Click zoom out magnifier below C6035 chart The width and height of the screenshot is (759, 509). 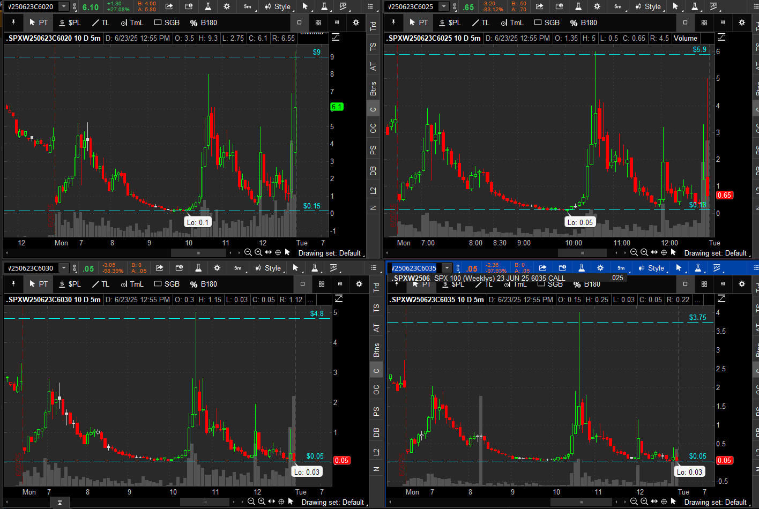pyautogui.click(x=634, y=501)
